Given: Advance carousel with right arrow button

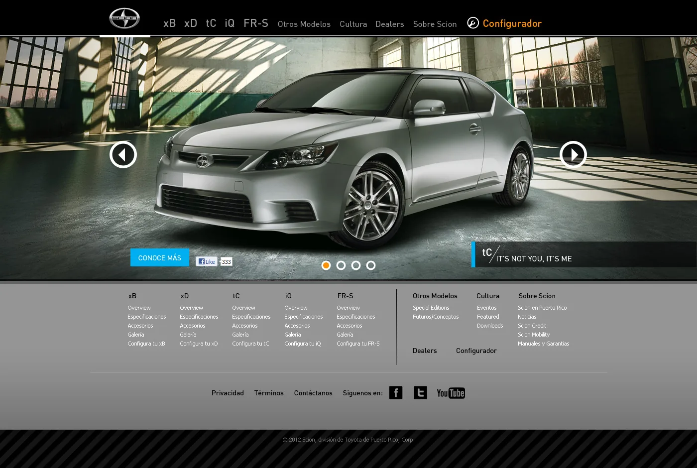Looking at the screenshot, I should coord(573,155).
